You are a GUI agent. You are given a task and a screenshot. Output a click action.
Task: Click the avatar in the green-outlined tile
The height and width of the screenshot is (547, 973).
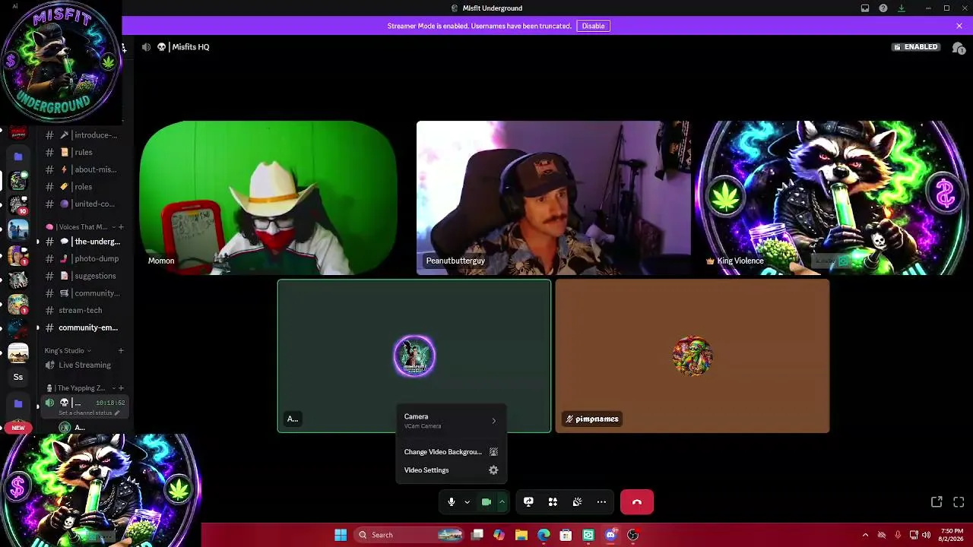(414, 356)
